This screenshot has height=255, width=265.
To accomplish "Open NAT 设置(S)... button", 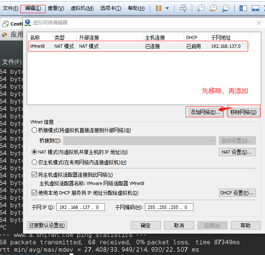I will coord(237,152).
